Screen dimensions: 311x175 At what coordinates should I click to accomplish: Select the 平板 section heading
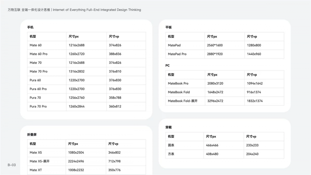point(168,28)
